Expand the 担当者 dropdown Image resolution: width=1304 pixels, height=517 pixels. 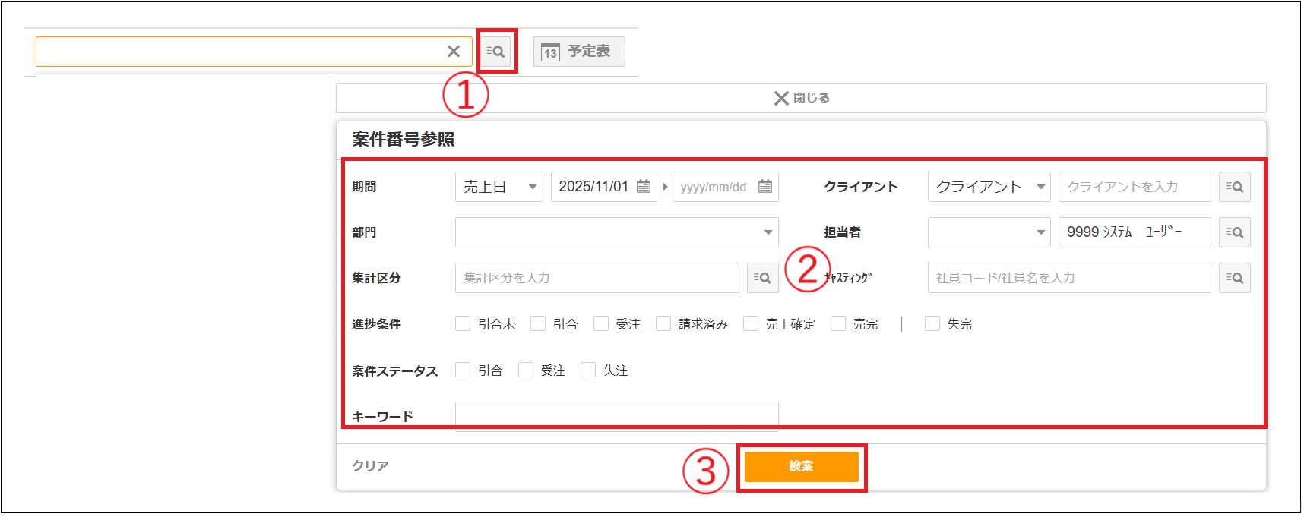tap(989, 232)
